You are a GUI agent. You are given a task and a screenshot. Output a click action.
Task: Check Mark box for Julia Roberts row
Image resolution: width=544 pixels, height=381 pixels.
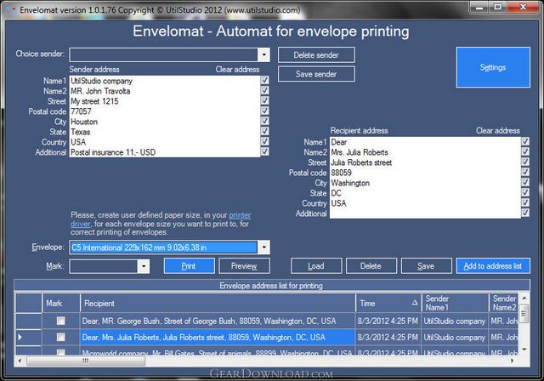pyautogui.click(x=60, y=337)
